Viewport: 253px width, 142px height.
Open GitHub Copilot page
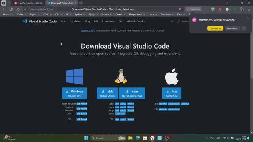136,21
